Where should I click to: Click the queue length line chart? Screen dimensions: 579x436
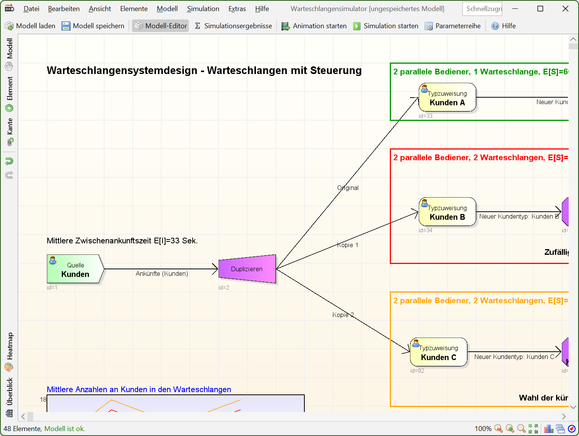[x=175, y=404]
